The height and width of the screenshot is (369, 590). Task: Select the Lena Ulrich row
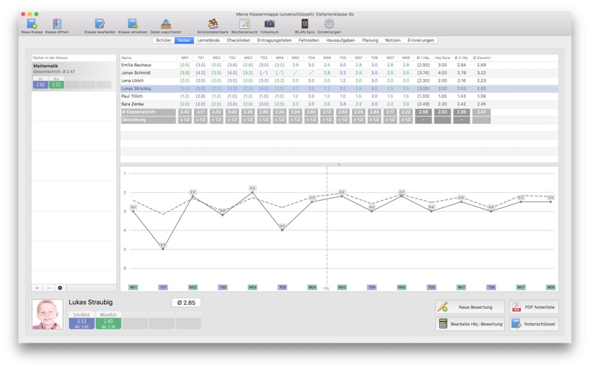coord(339,80)
